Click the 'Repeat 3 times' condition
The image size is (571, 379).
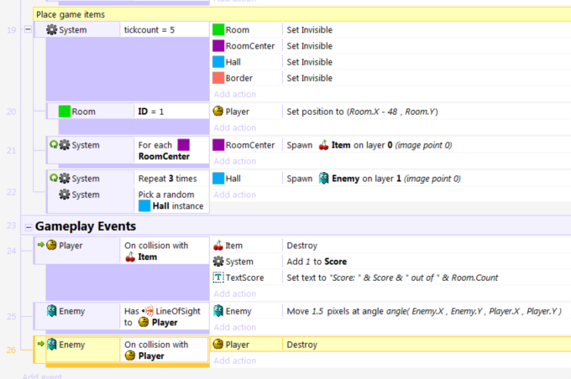163,179
